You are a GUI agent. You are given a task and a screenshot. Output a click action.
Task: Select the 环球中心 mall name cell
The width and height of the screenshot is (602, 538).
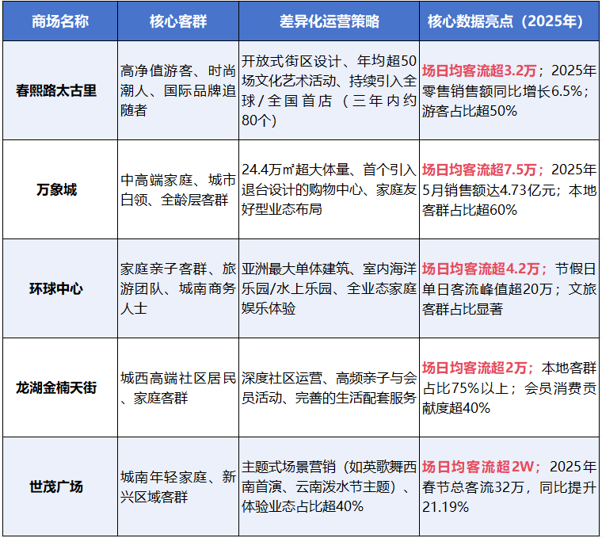[x=60, y=288]
